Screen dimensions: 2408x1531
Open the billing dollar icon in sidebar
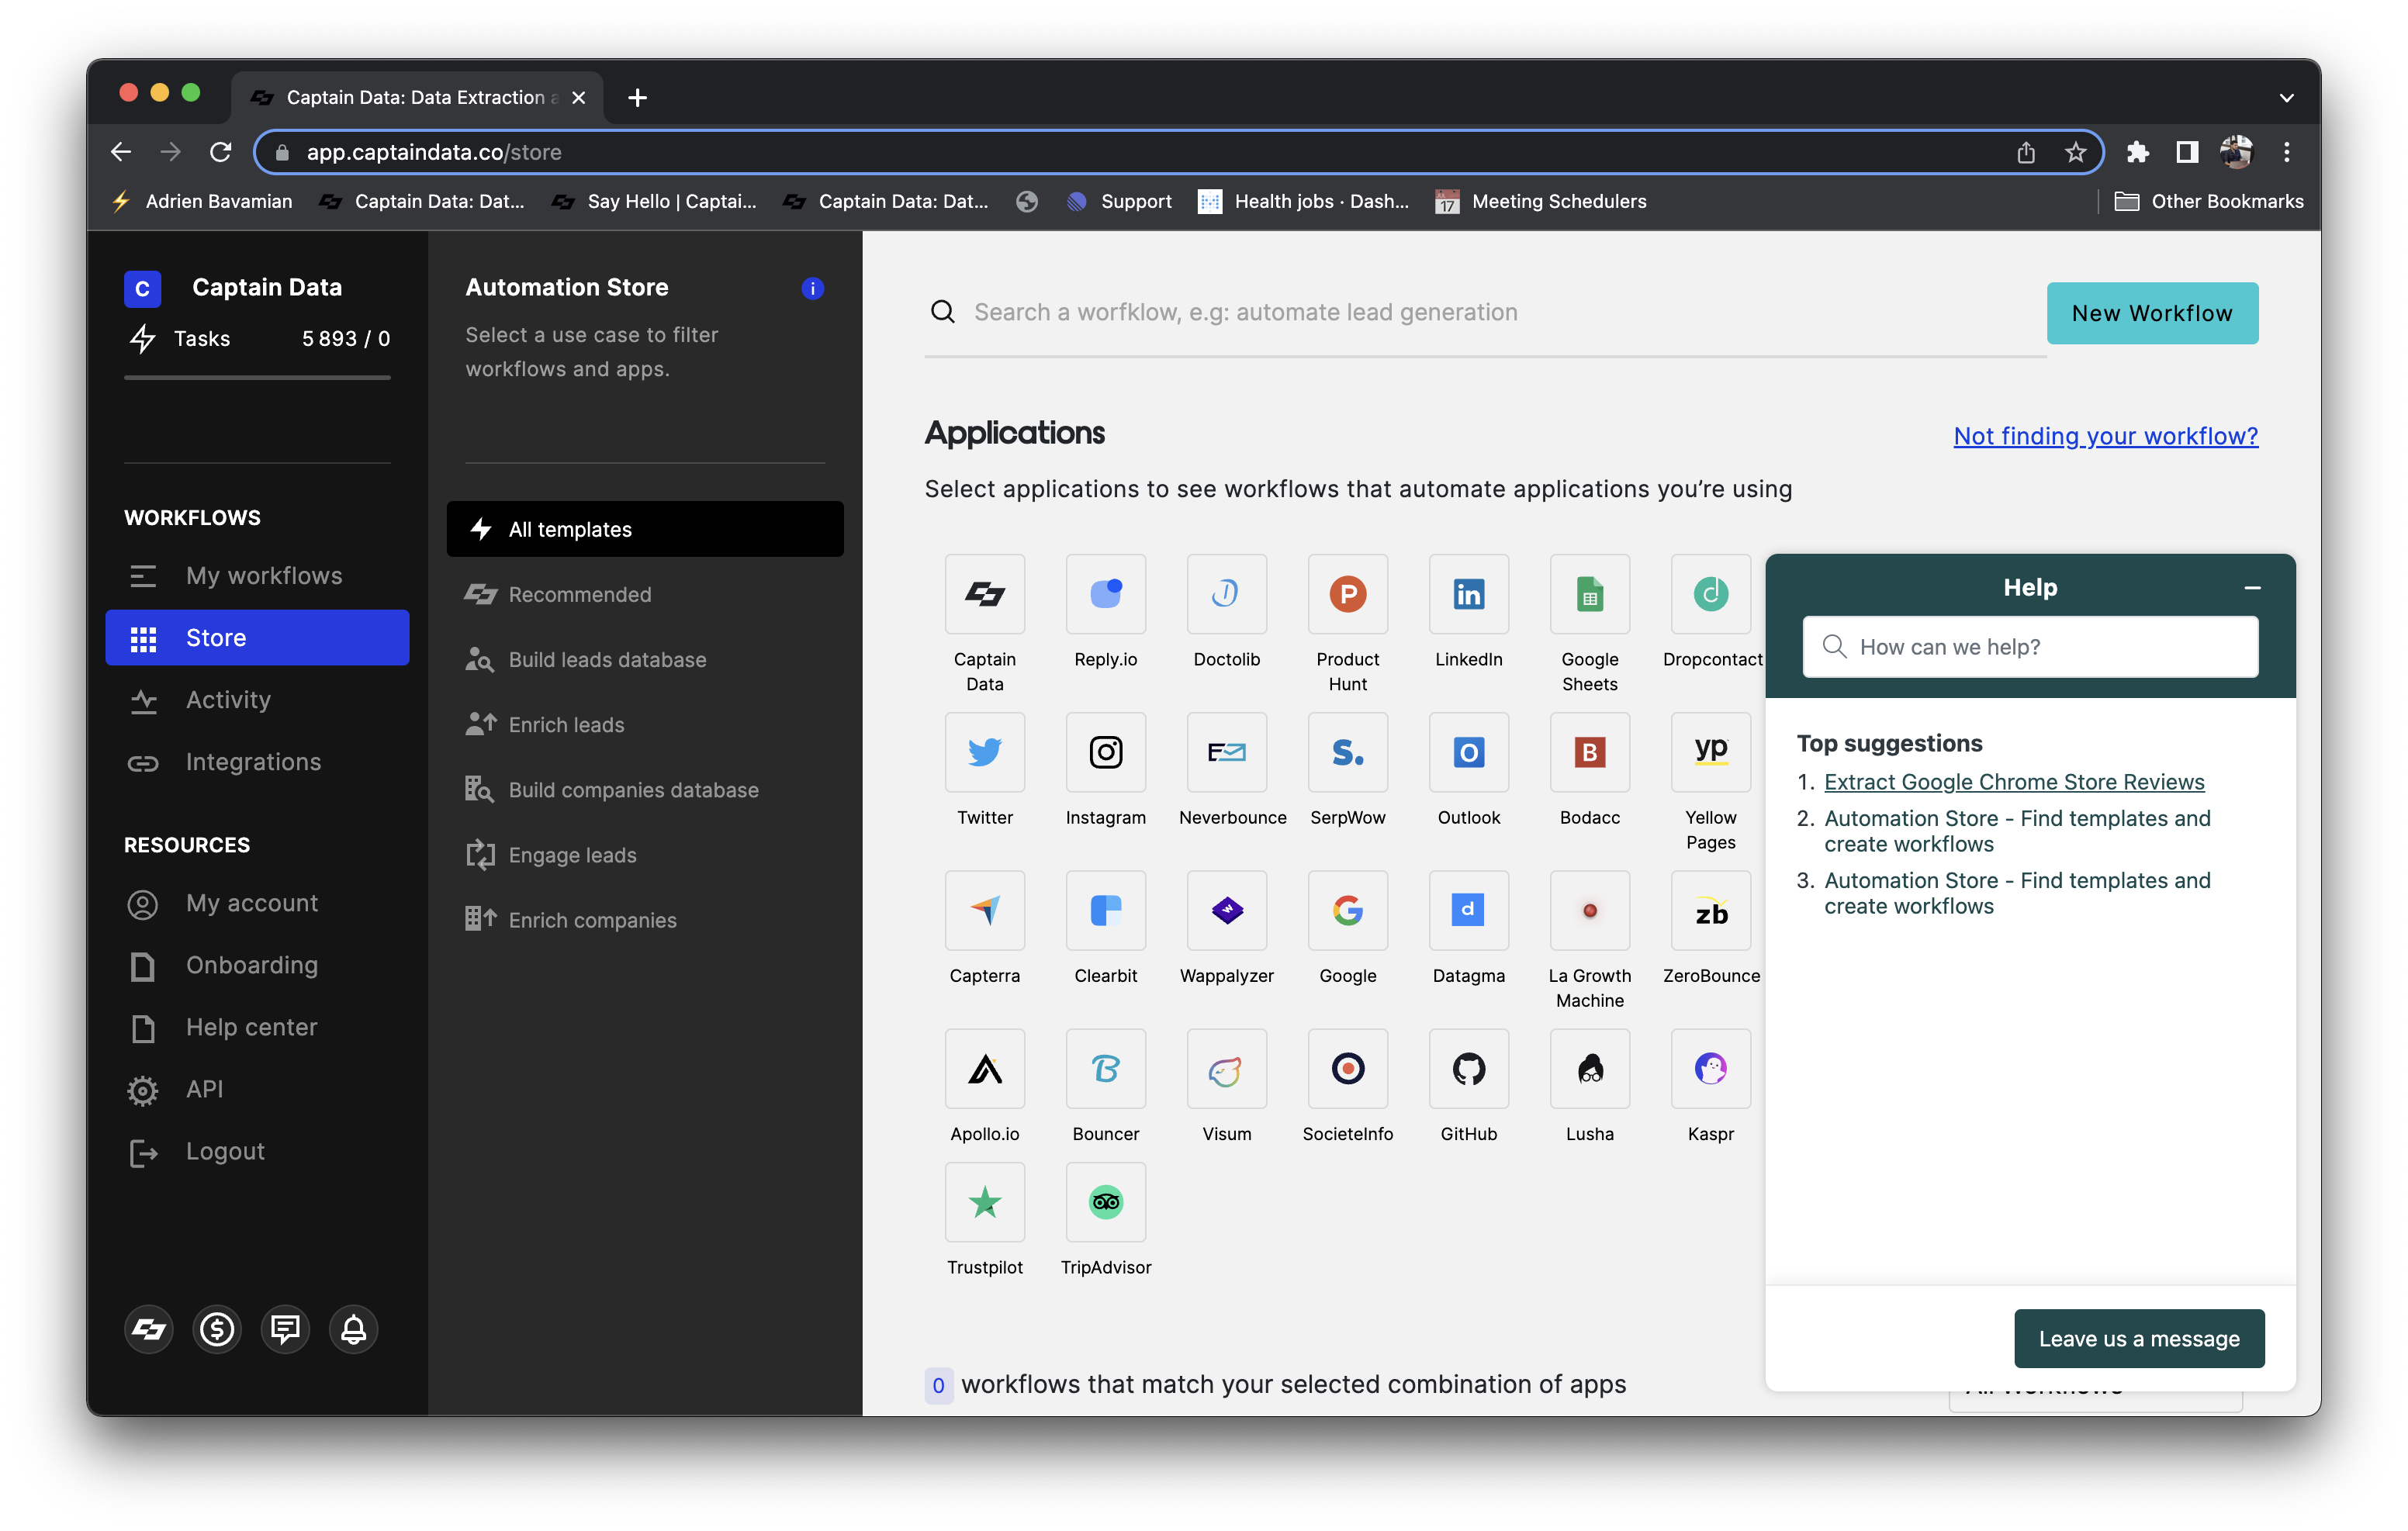point(217,1329)
